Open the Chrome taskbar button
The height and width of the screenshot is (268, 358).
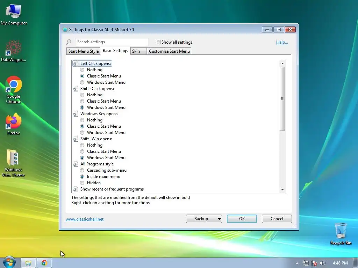click(x=44, y=263)
